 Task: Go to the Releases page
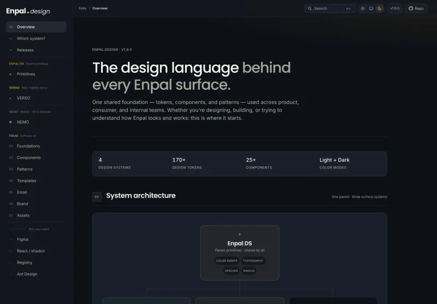click(x=36, y=50)
